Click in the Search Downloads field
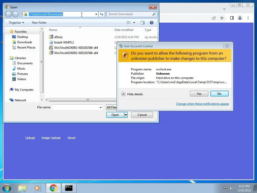 click(130, 14)
